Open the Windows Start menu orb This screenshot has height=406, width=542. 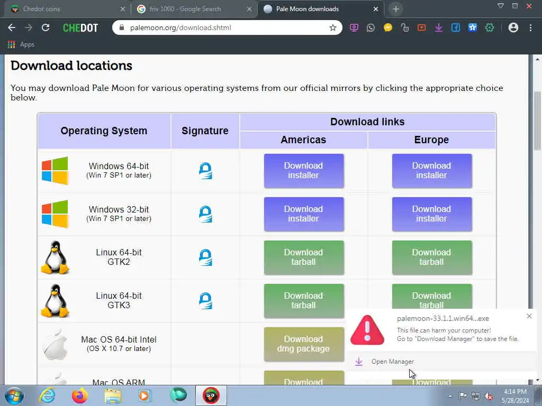[14, 395]
